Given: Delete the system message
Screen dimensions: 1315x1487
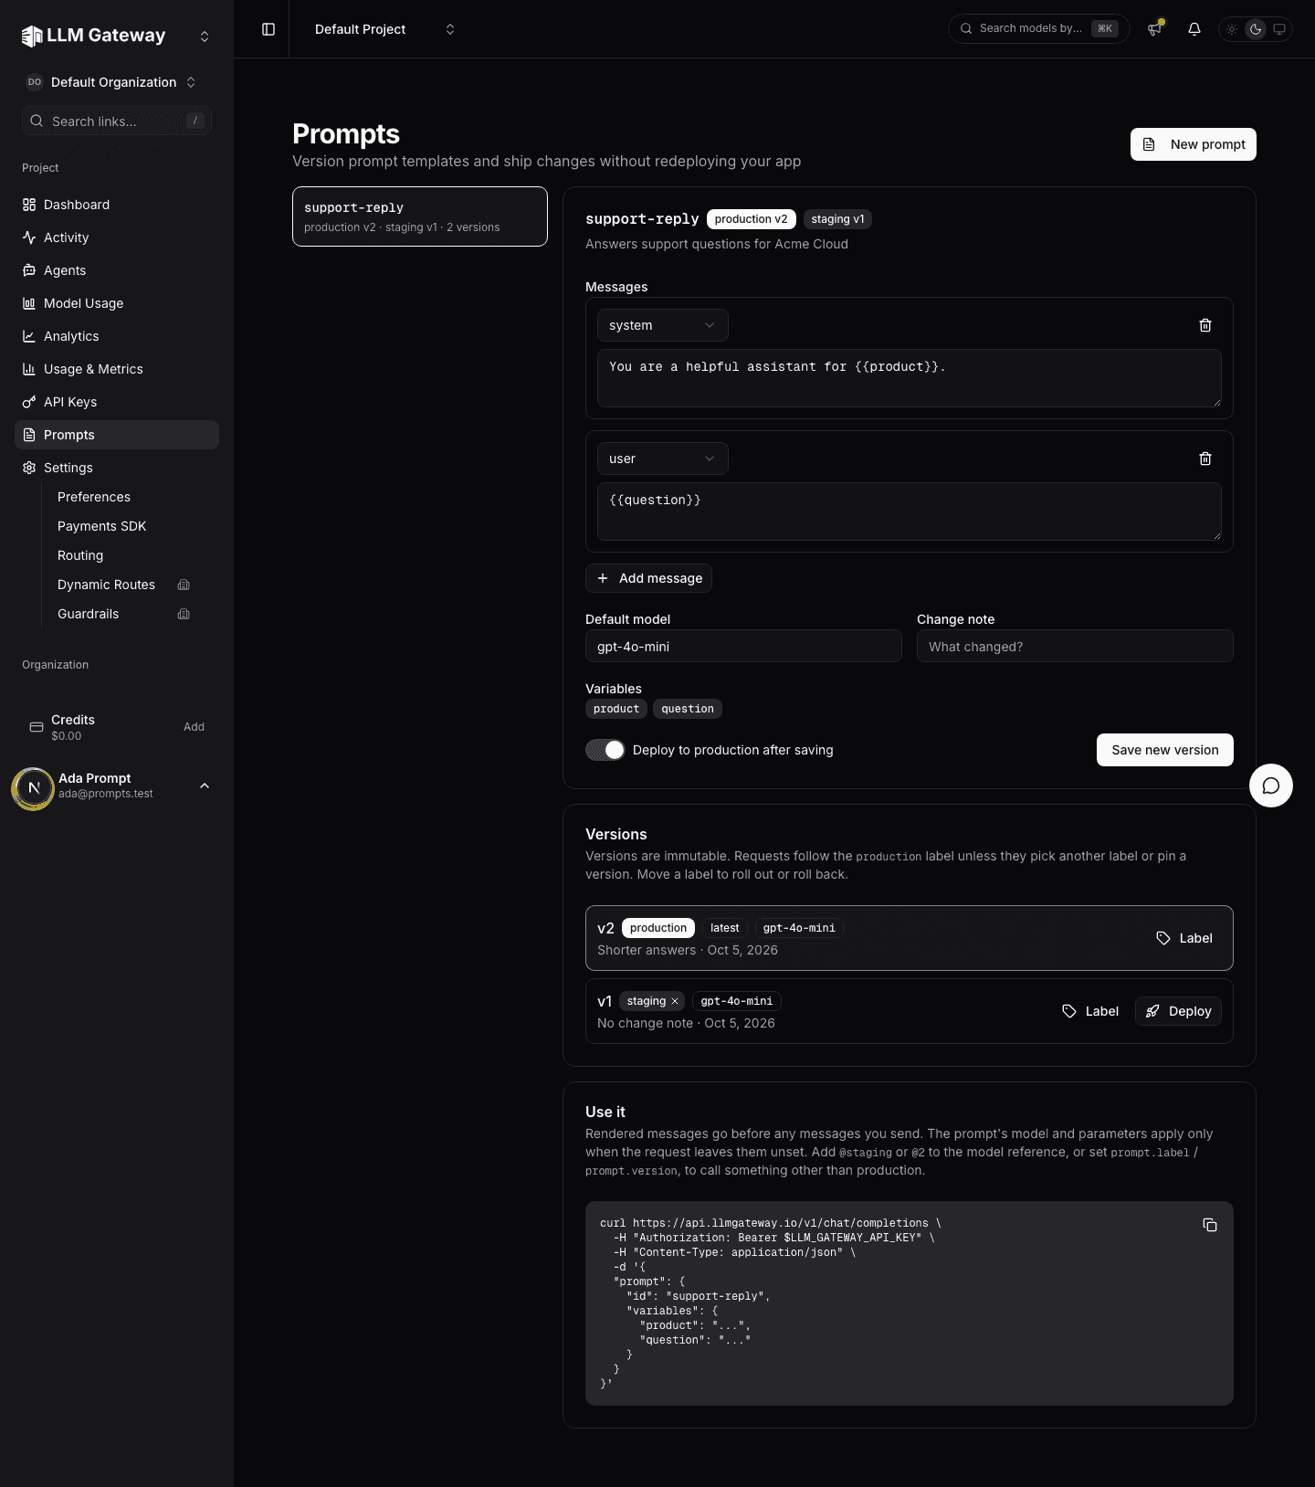Looking at the screenshot, I should (x=1205, y=325).
